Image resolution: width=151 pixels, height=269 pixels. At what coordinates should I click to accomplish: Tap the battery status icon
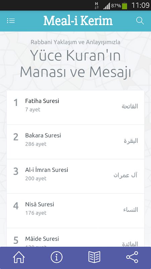click(124, 6)
